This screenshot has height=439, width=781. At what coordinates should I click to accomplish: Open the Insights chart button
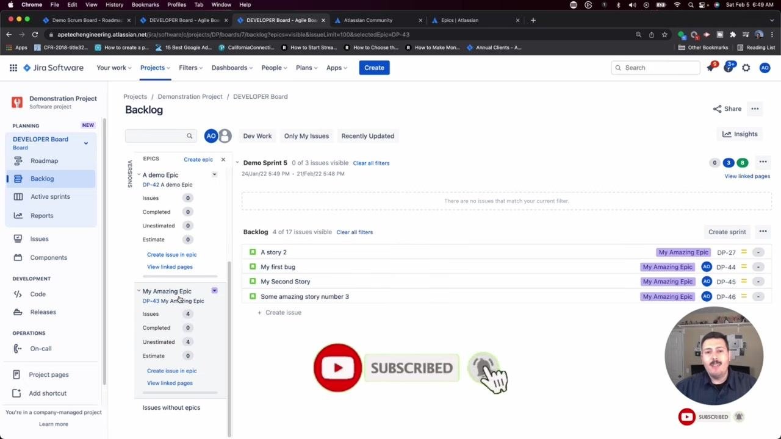(x=740, y=134)
